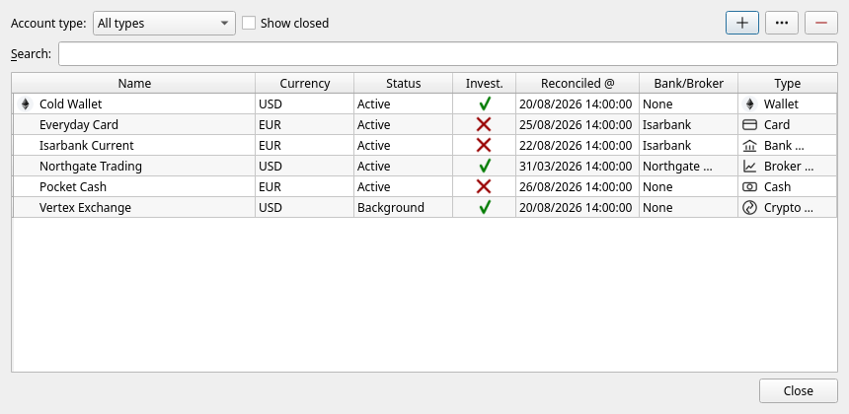This screenshot has width=849, height=414.
Task: Select the Vertex Exchange account row
Action: tap(424, 208)
